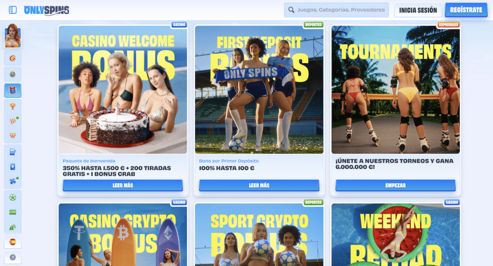Click the 'Bono por Primer Depósito' label
493x266 pixels.
(x=229, y=161)
